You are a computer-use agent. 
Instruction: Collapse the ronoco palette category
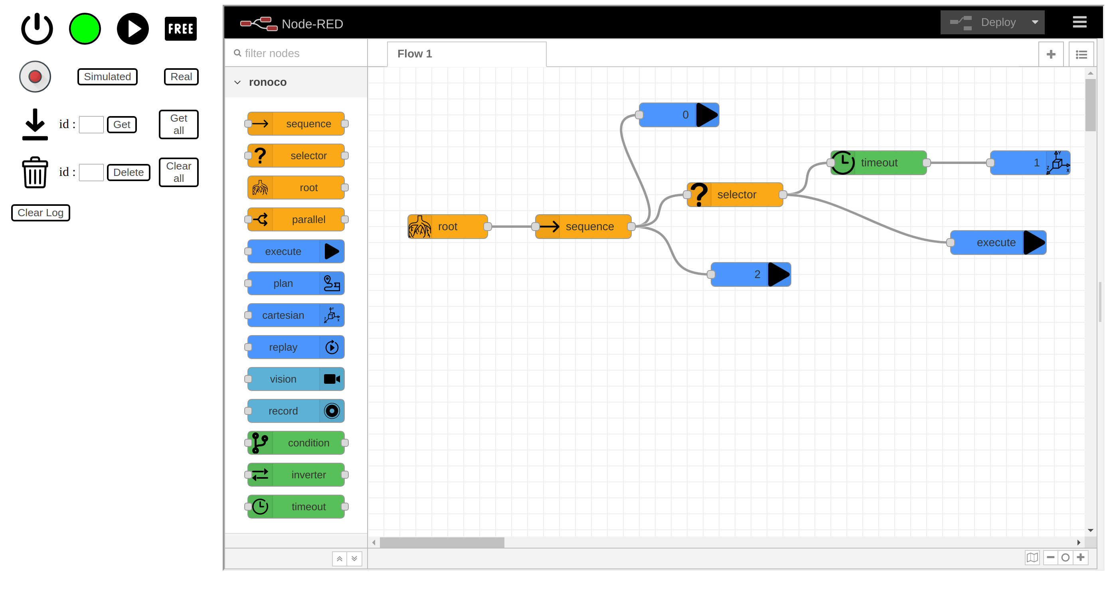(237, 82)
